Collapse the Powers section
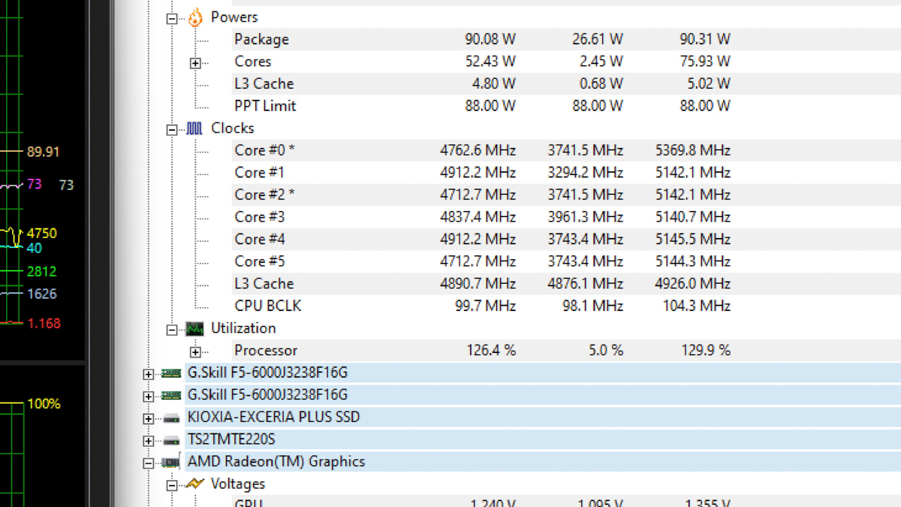This screenshot has width=901, height=507. [x=172, y=18]
